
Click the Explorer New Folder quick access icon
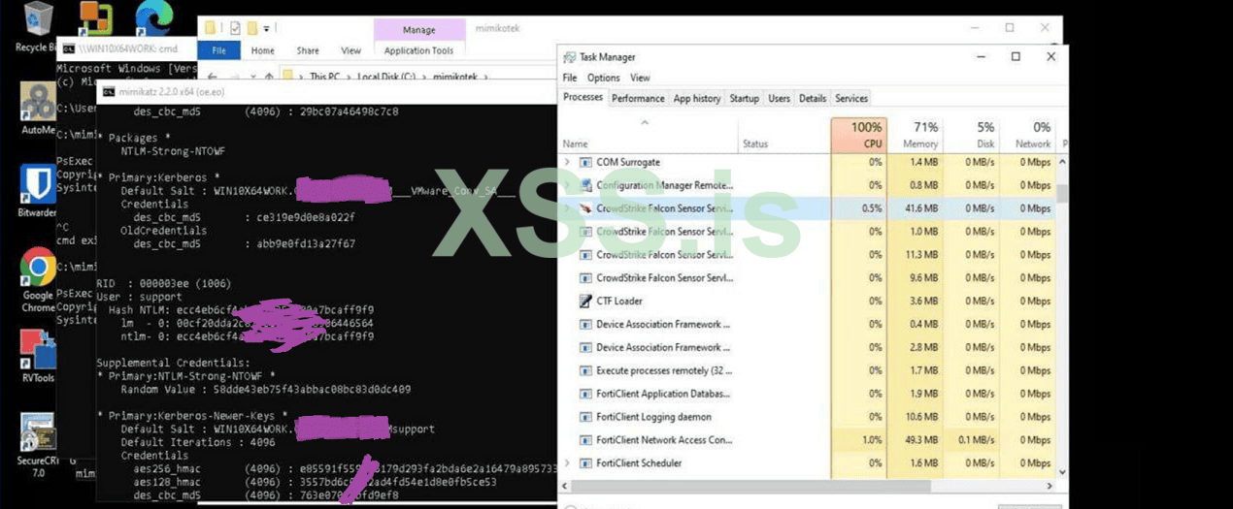coord(251,28)
